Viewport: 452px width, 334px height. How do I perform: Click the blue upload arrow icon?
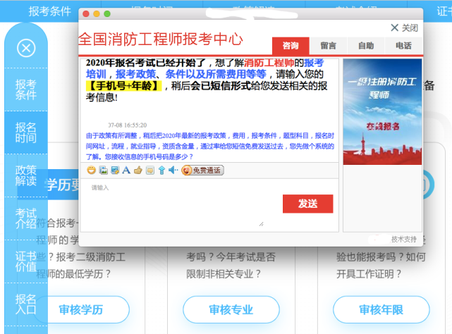click(161, 171)
